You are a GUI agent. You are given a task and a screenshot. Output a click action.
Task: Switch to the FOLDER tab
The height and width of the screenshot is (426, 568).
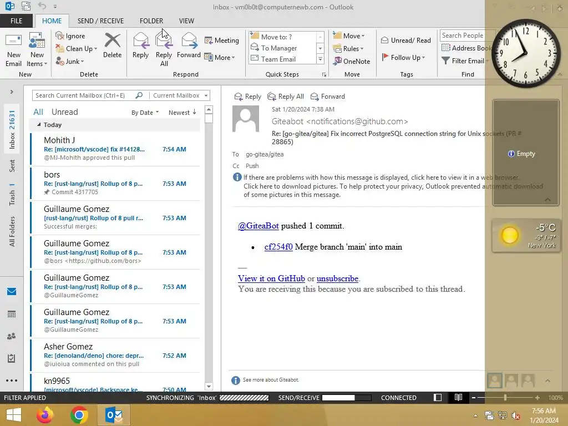click(x=151, y=21)
